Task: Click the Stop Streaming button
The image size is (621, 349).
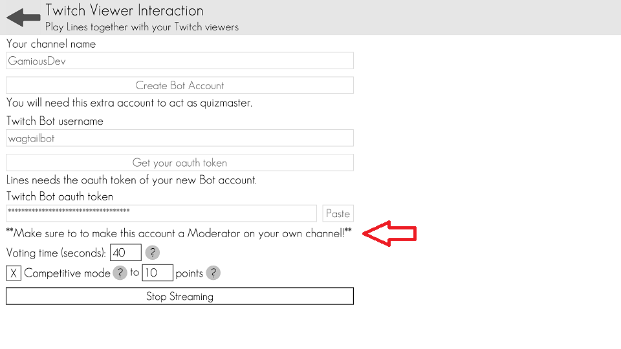Action: point(180,297)
